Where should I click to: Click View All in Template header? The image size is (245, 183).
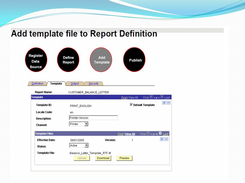pyautogui.click(x=133, y=98)
